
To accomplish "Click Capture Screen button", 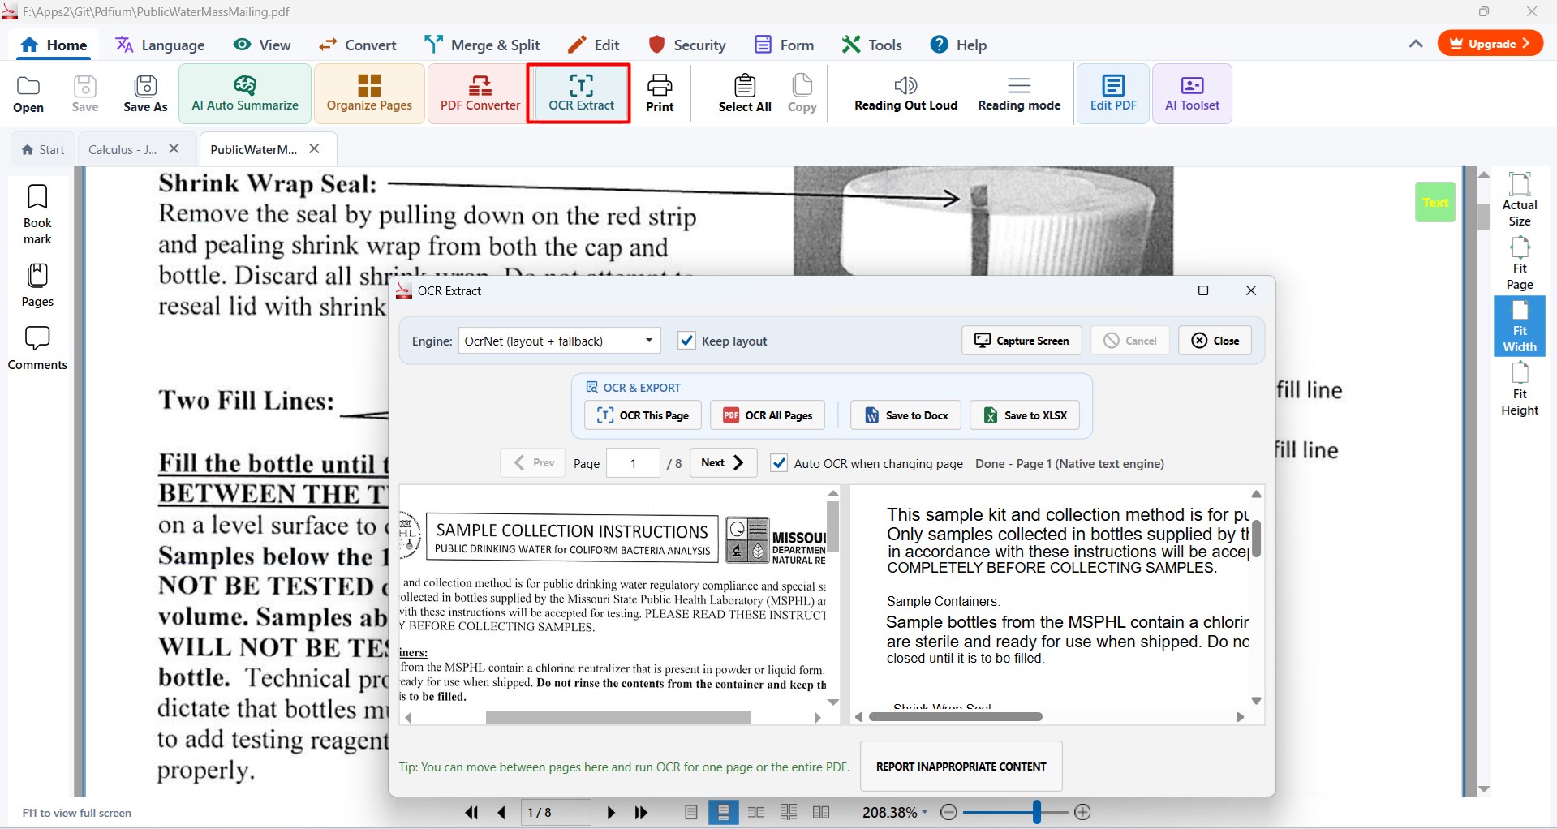I will click(x=1022, y=341).
